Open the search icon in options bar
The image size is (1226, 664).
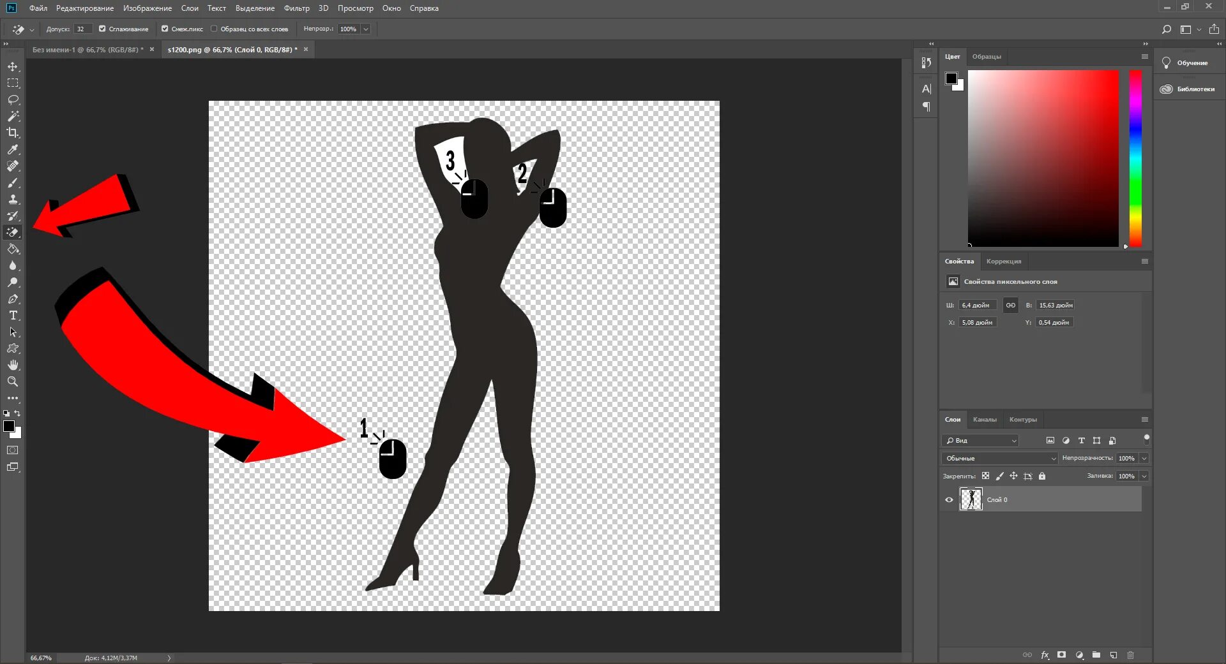coord(1167,29)
